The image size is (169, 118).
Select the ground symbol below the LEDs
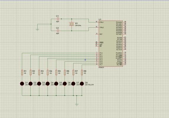[77, 104]
